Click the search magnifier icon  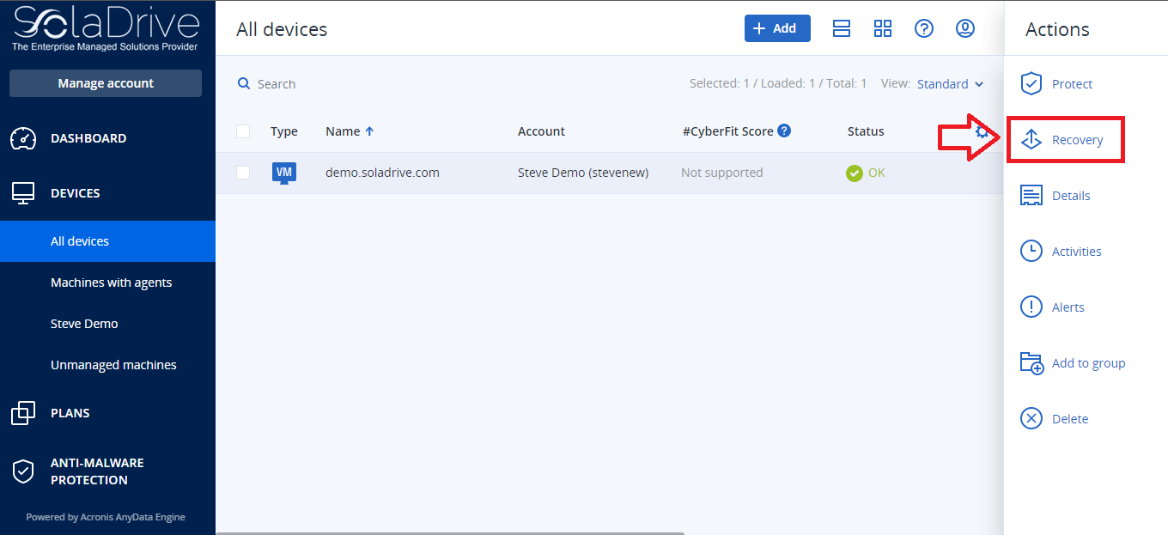(244, 83)
